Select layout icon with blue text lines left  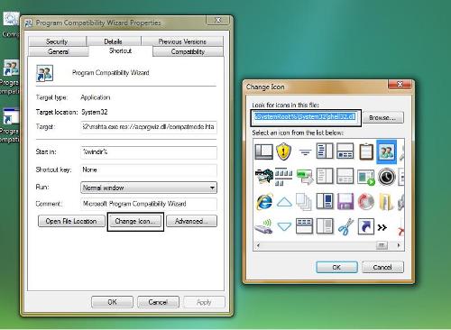(325, 151)
